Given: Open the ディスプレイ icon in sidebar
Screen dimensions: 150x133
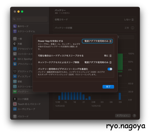Looking at the screenshot, I should pyautogui.click(x=15, y=76).
